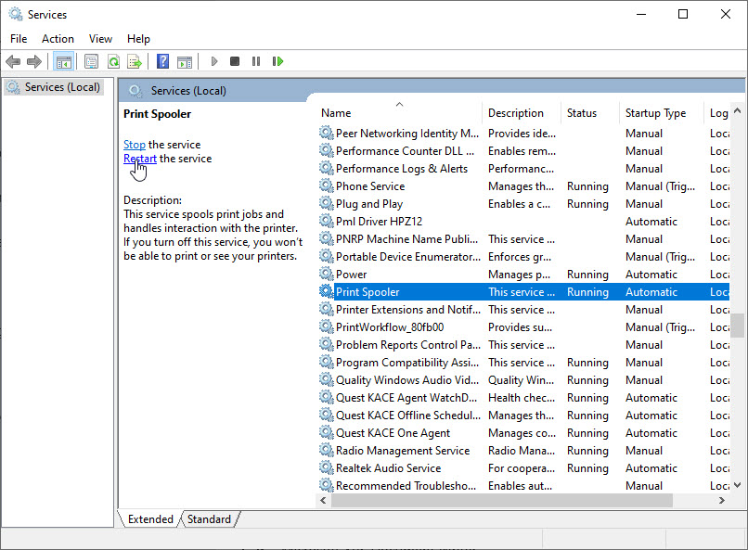This screenshot has height=550, width=748.
Task: Open the Properties toolbar icon
Action: click(91, 61)
